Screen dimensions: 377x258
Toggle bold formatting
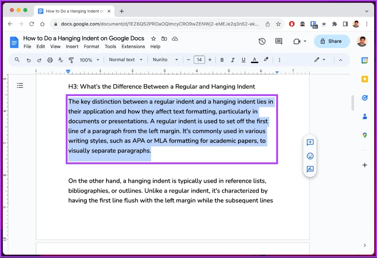click(222, 60)
